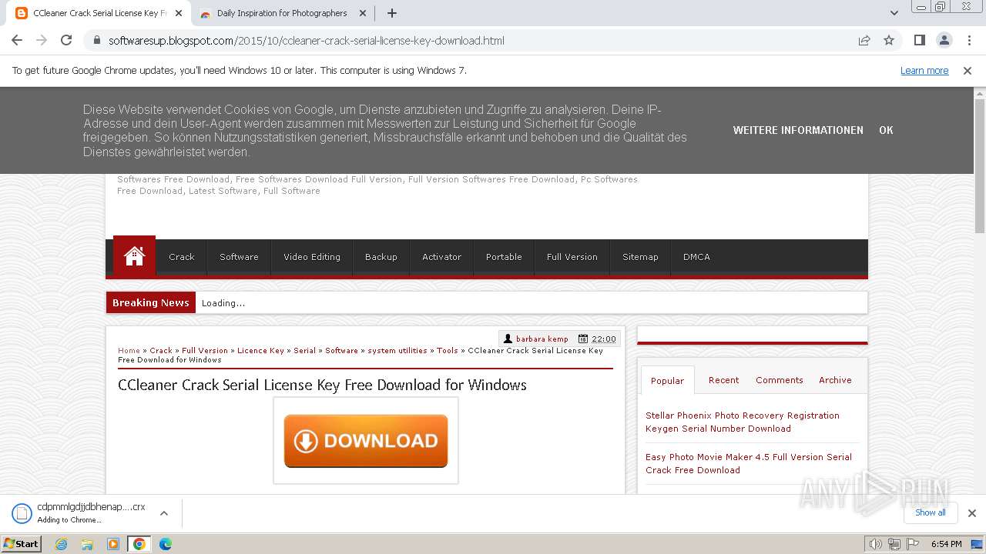986x554 pixels.
Task: Click the Serial breadcrumb link
Action: 305,350
